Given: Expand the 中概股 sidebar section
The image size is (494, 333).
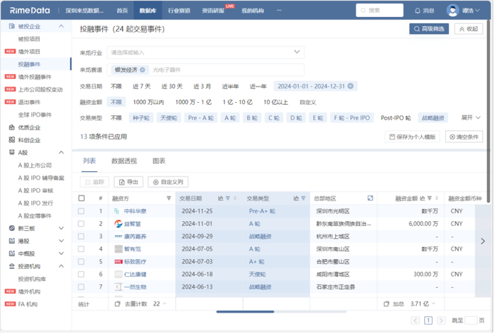Looking at the screenshot, I should point(61,253).
